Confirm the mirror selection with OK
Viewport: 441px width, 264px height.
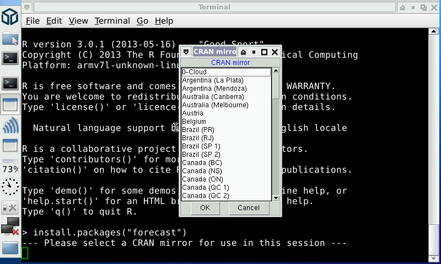point(205,208)
